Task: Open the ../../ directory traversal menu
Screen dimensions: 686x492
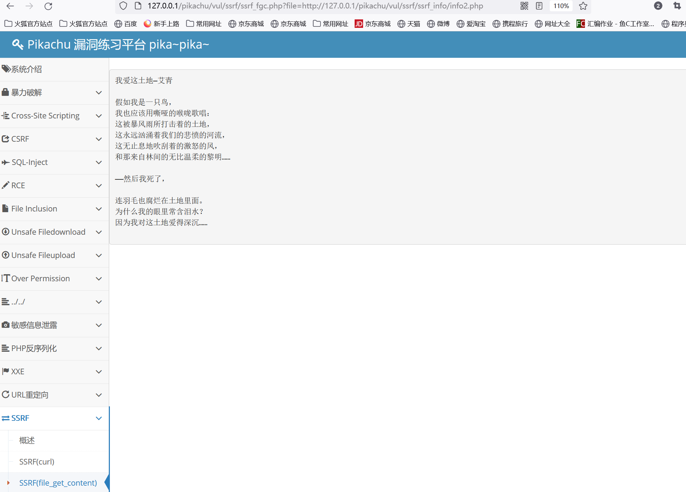Action: (54, 302)
